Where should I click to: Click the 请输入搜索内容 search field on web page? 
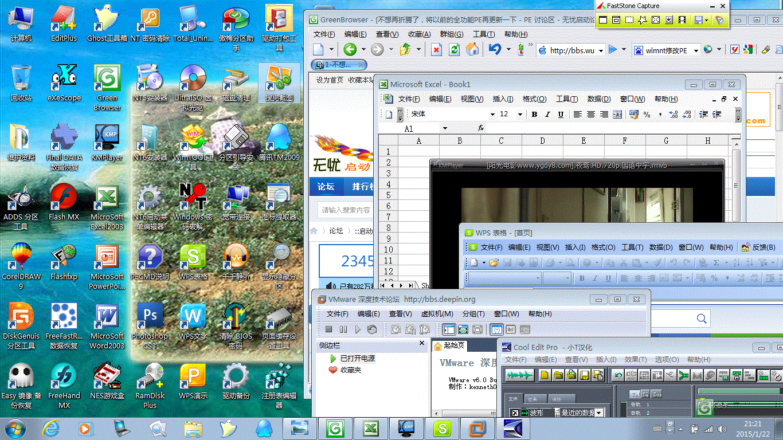346,210
